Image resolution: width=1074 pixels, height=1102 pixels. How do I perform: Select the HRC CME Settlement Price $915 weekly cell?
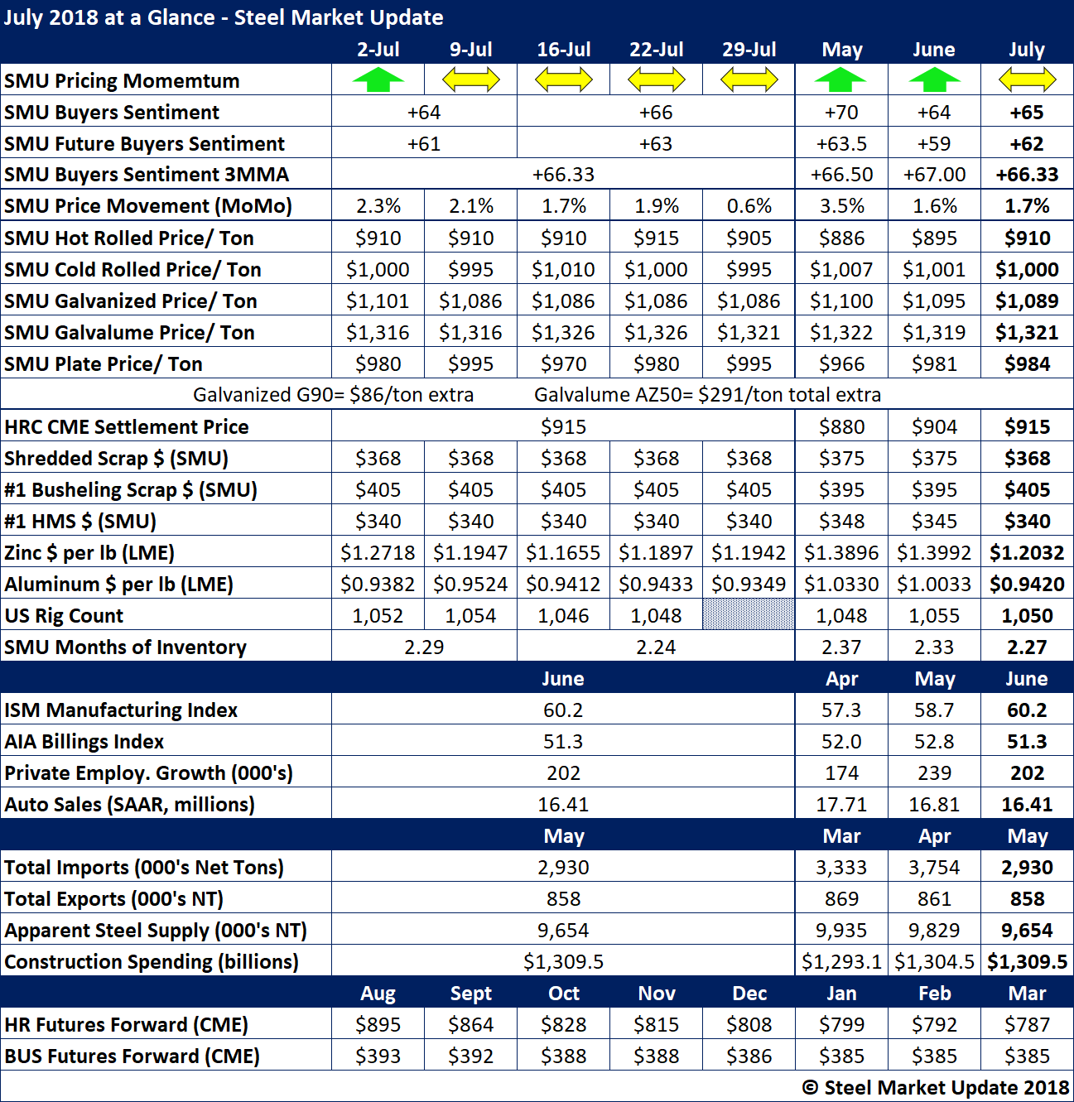[563, 427]
